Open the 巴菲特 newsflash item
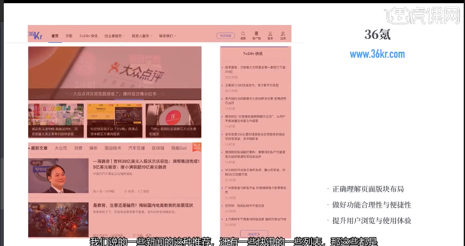 245,206
